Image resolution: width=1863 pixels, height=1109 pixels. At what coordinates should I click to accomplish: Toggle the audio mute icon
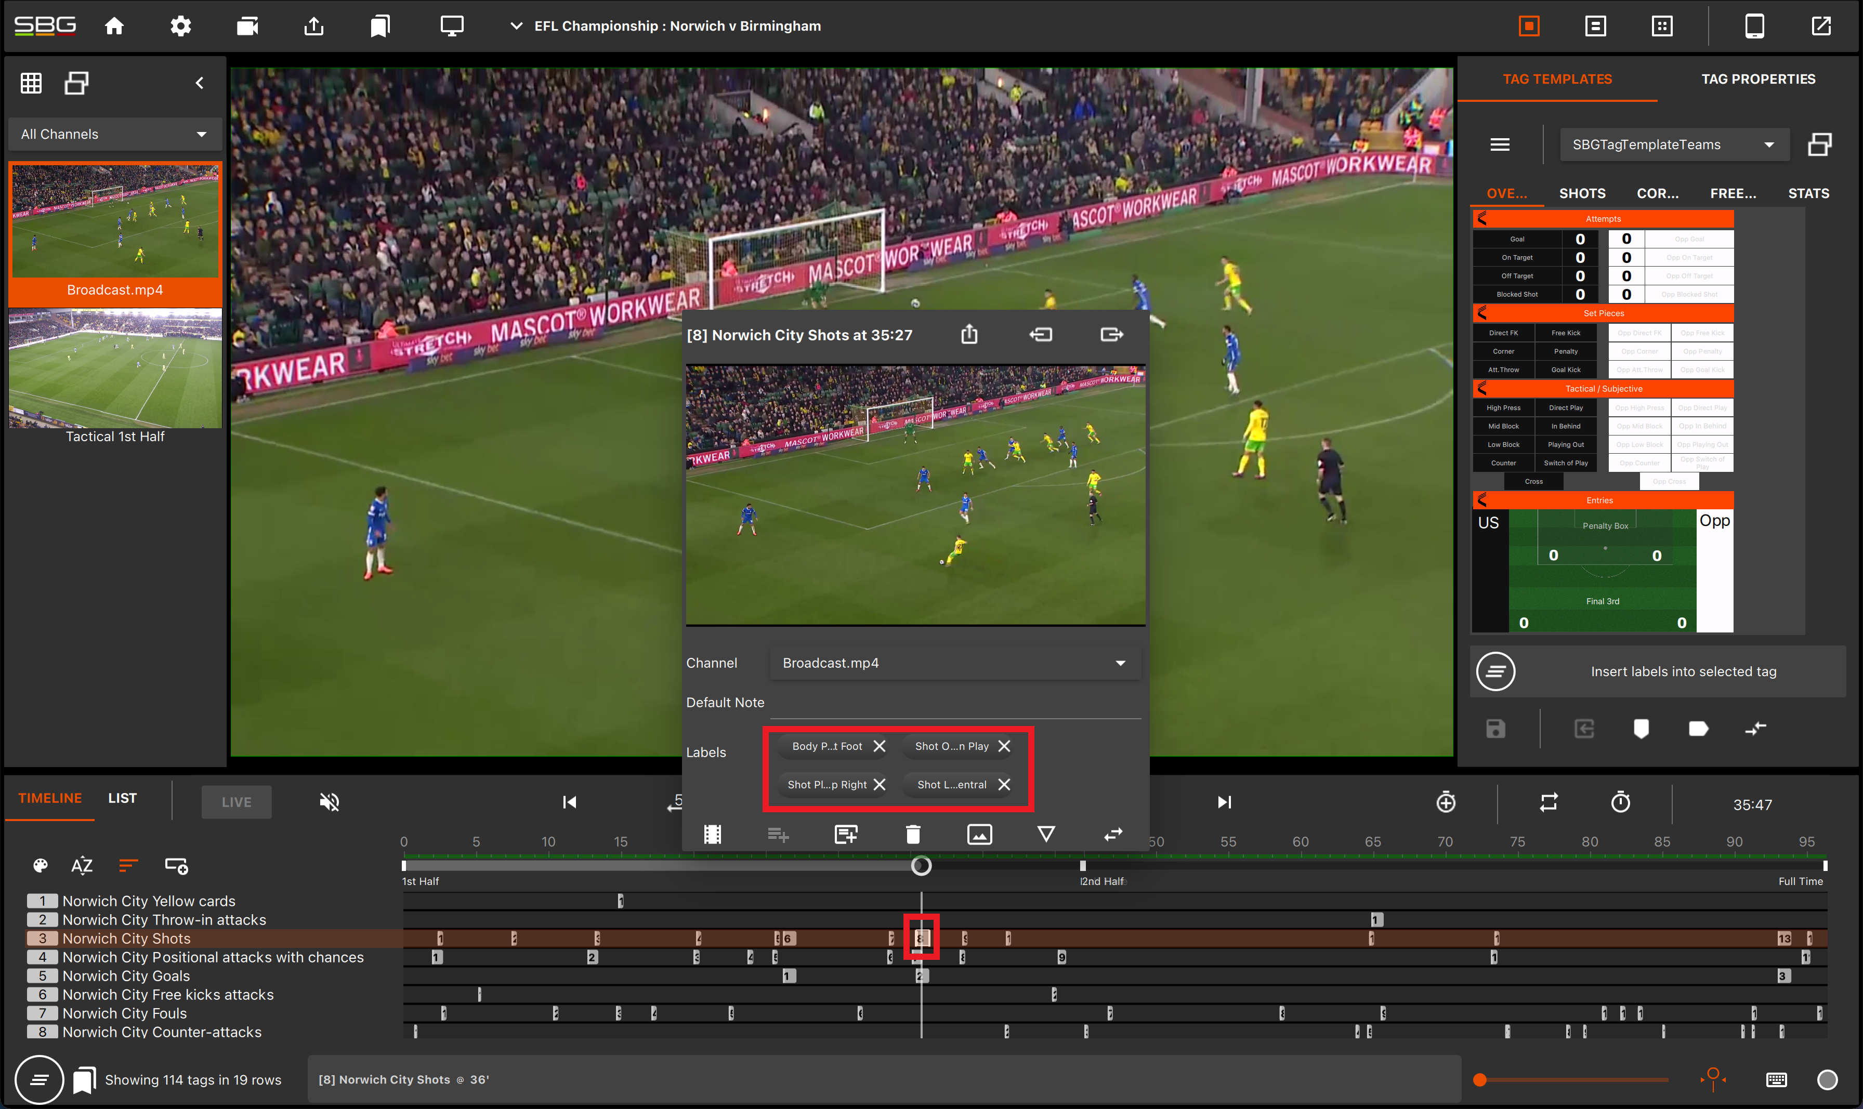coord(330,802)
